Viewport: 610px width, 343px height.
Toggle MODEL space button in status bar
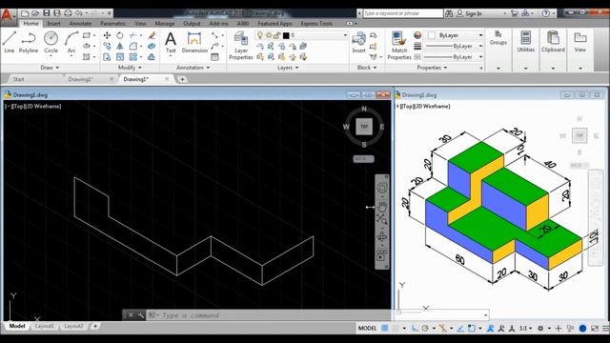pos(367,328)
